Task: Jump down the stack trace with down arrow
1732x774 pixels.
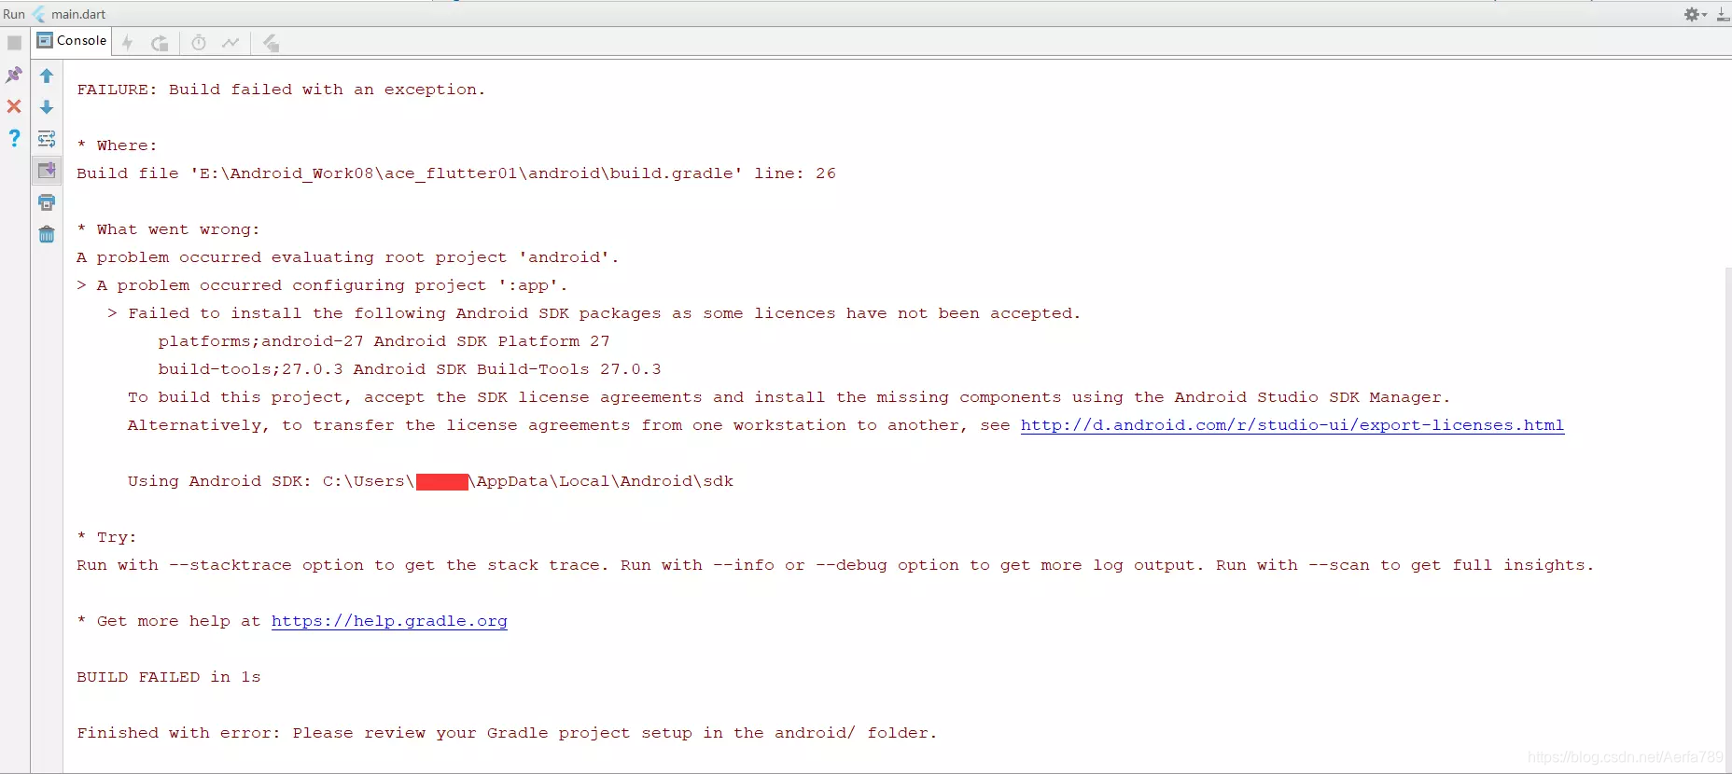Action: 47,107
